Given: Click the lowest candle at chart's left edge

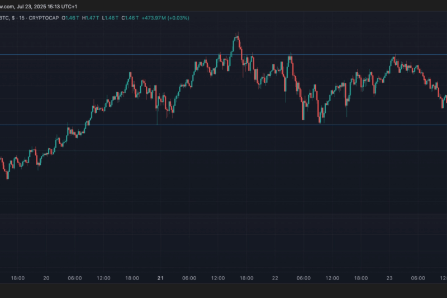Looking at the screenshot, I should (x=7, y=175).
